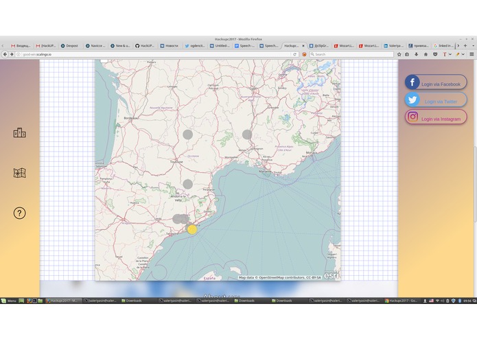Click the Twitter bird logo icon
477x339 pixels.
coord(412,100)
